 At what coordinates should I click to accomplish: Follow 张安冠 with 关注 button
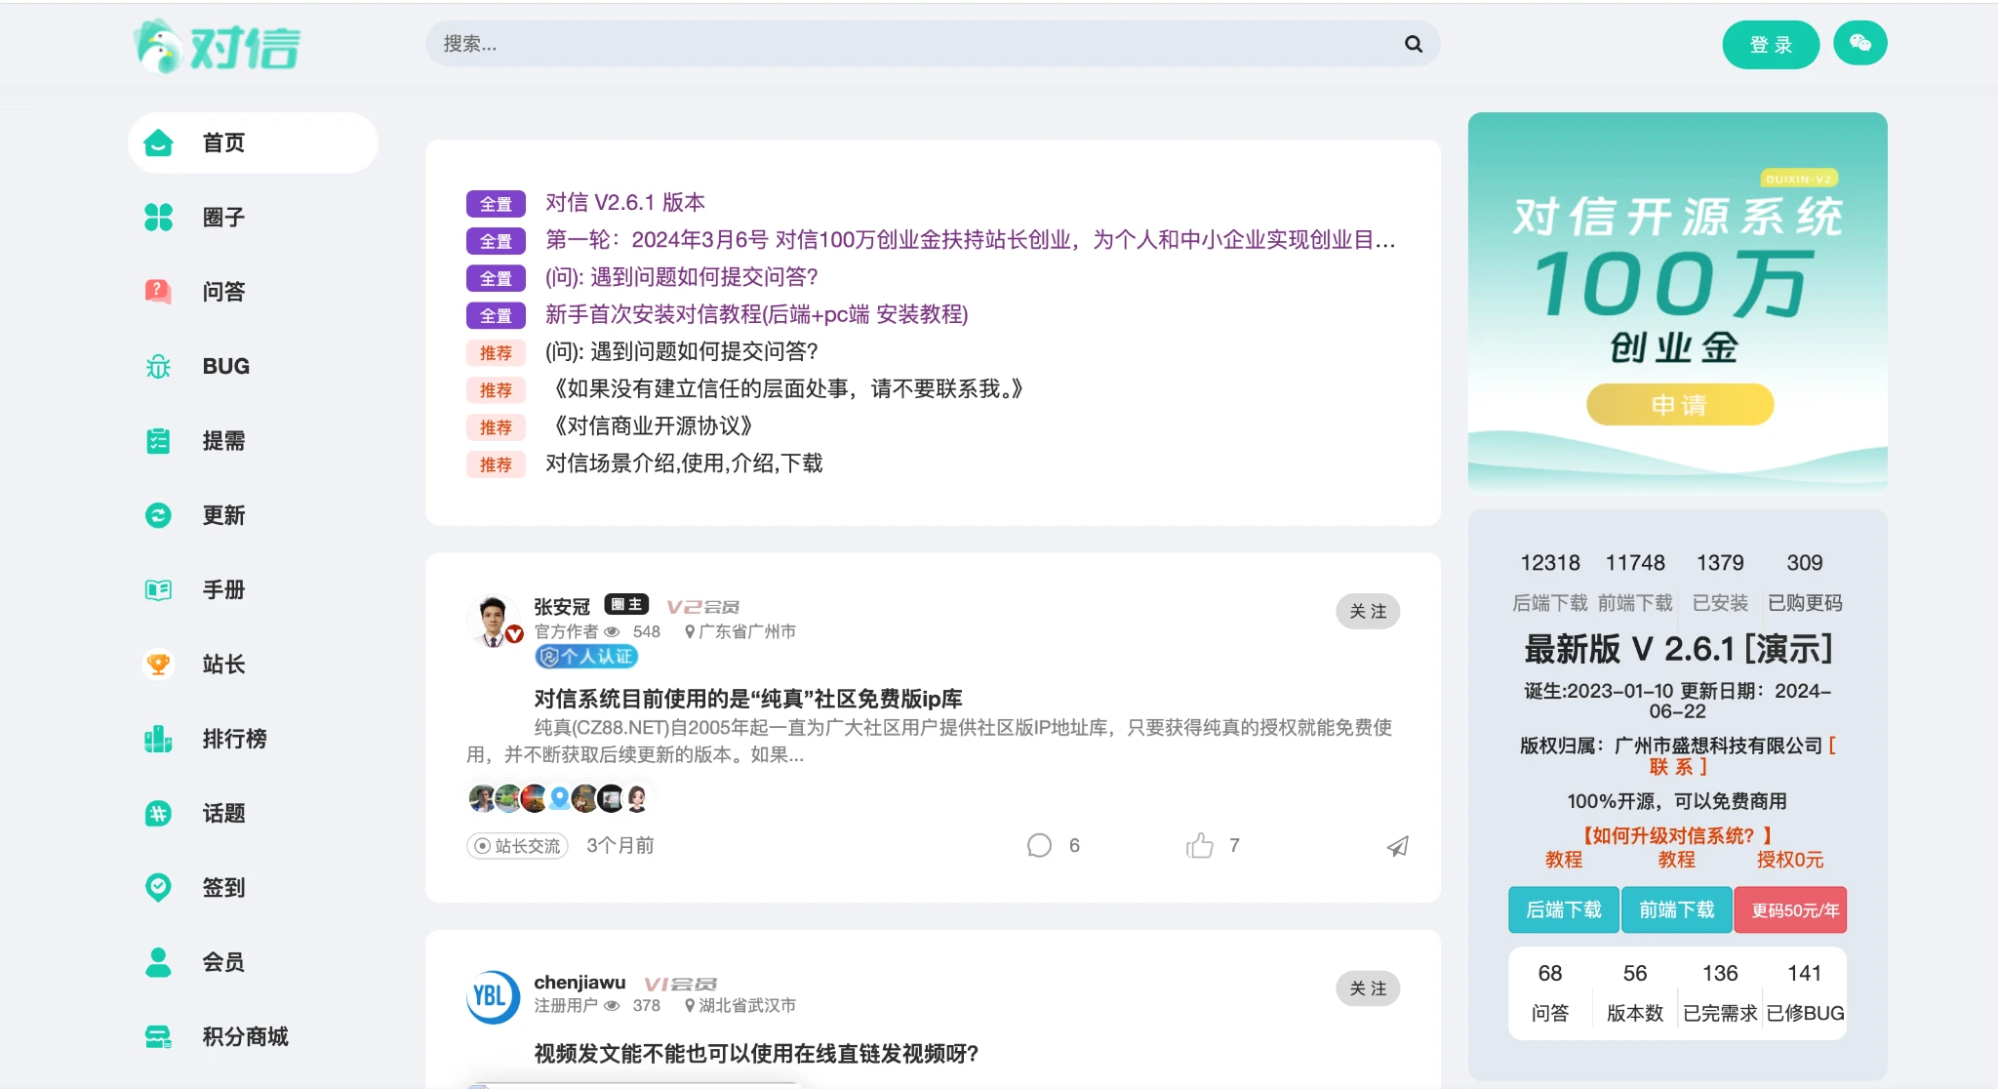click(1368, 611)
